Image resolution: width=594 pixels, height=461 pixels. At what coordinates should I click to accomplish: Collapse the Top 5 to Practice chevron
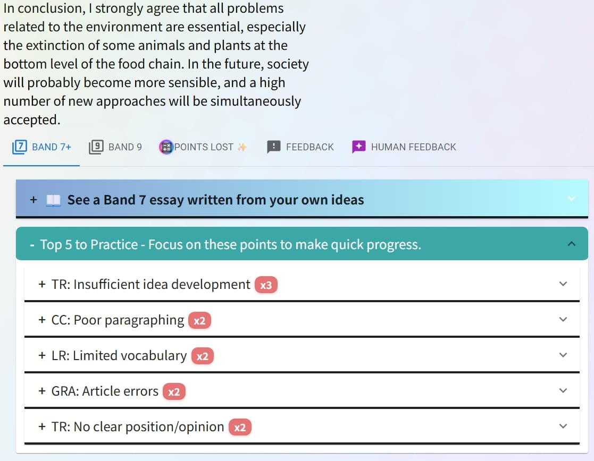tap(572, 244)
